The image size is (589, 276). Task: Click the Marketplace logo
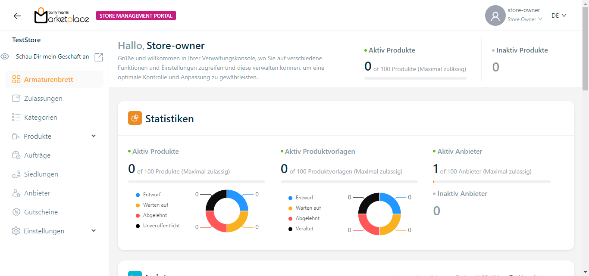(62, 16)
